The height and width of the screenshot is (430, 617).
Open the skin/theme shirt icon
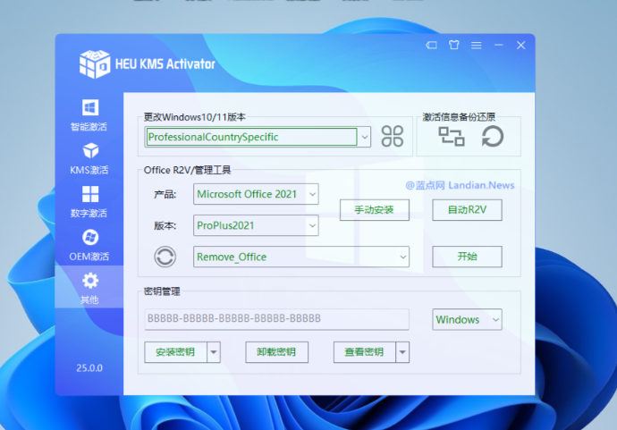pyautogui.click(x=454, y=45)
